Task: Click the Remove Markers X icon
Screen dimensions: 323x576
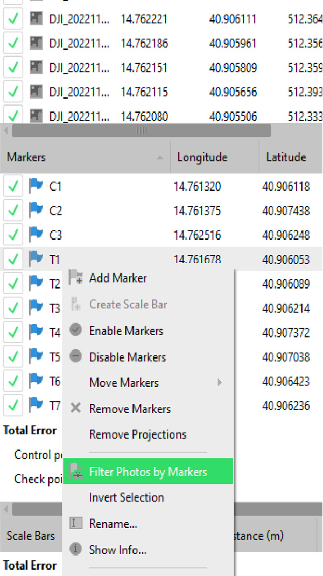Action: [76, 409]
